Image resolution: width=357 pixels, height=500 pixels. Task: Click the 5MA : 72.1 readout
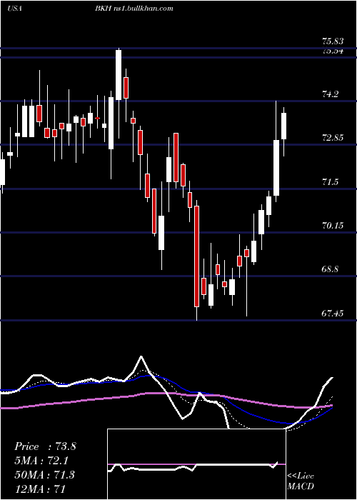41,461
